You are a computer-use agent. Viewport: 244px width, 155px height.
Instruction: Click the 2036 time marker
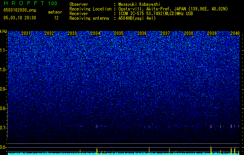pyautogui.click(x=142, y=33)
